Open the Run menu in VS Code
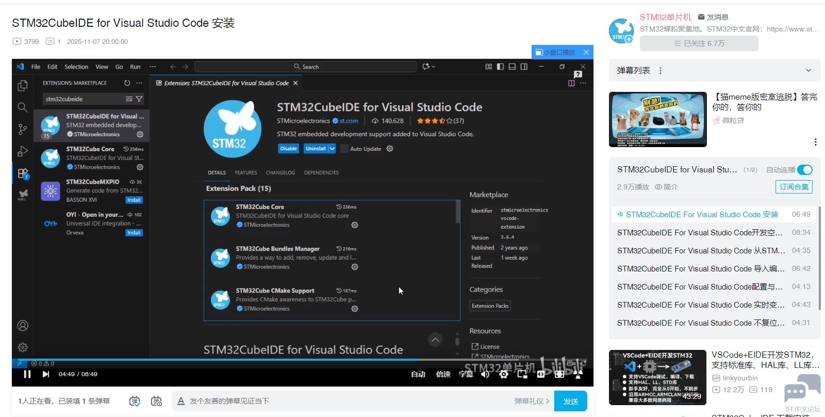Screen dimensions: 825x417 pos(135,67)
